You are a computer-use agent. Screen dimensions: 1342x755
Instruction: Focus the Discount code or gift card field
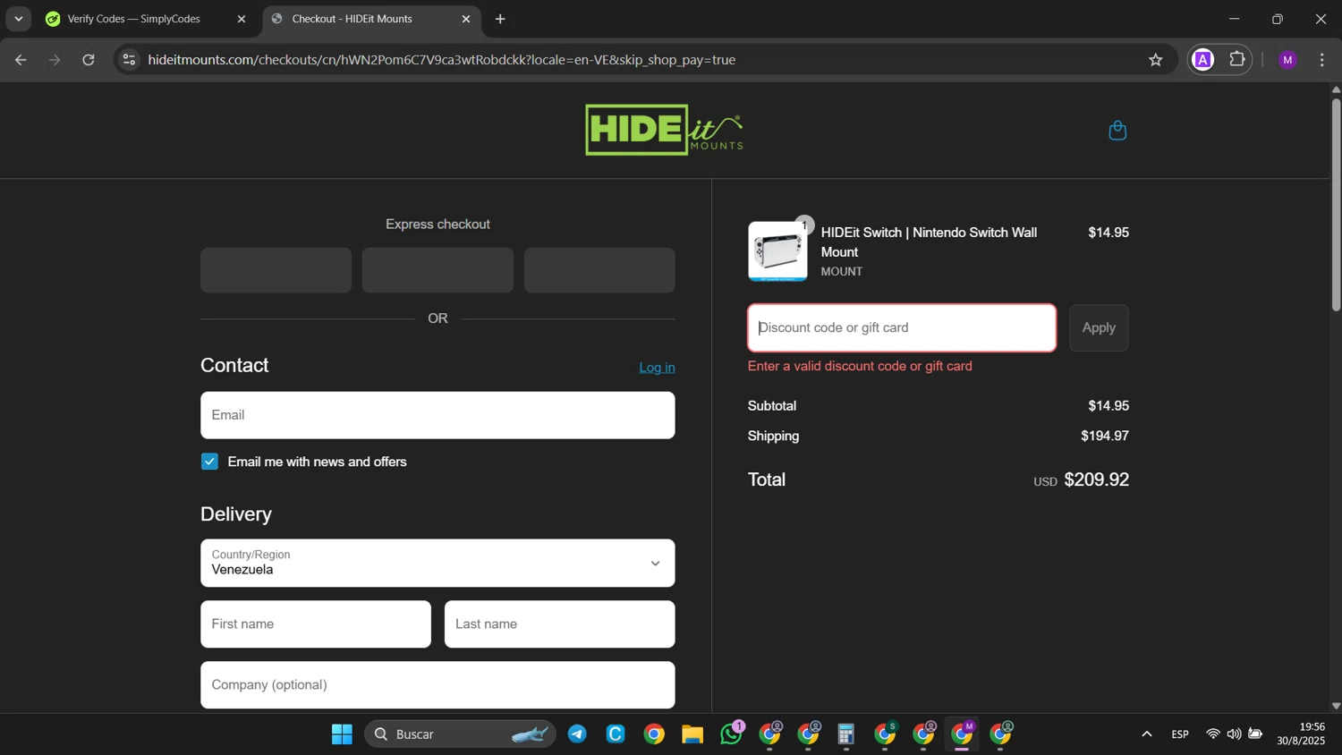click(902, 327)
